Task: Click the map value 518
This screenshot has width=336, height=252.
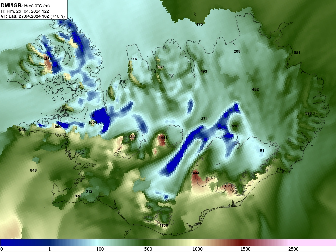Action: [x=235, y=126]
